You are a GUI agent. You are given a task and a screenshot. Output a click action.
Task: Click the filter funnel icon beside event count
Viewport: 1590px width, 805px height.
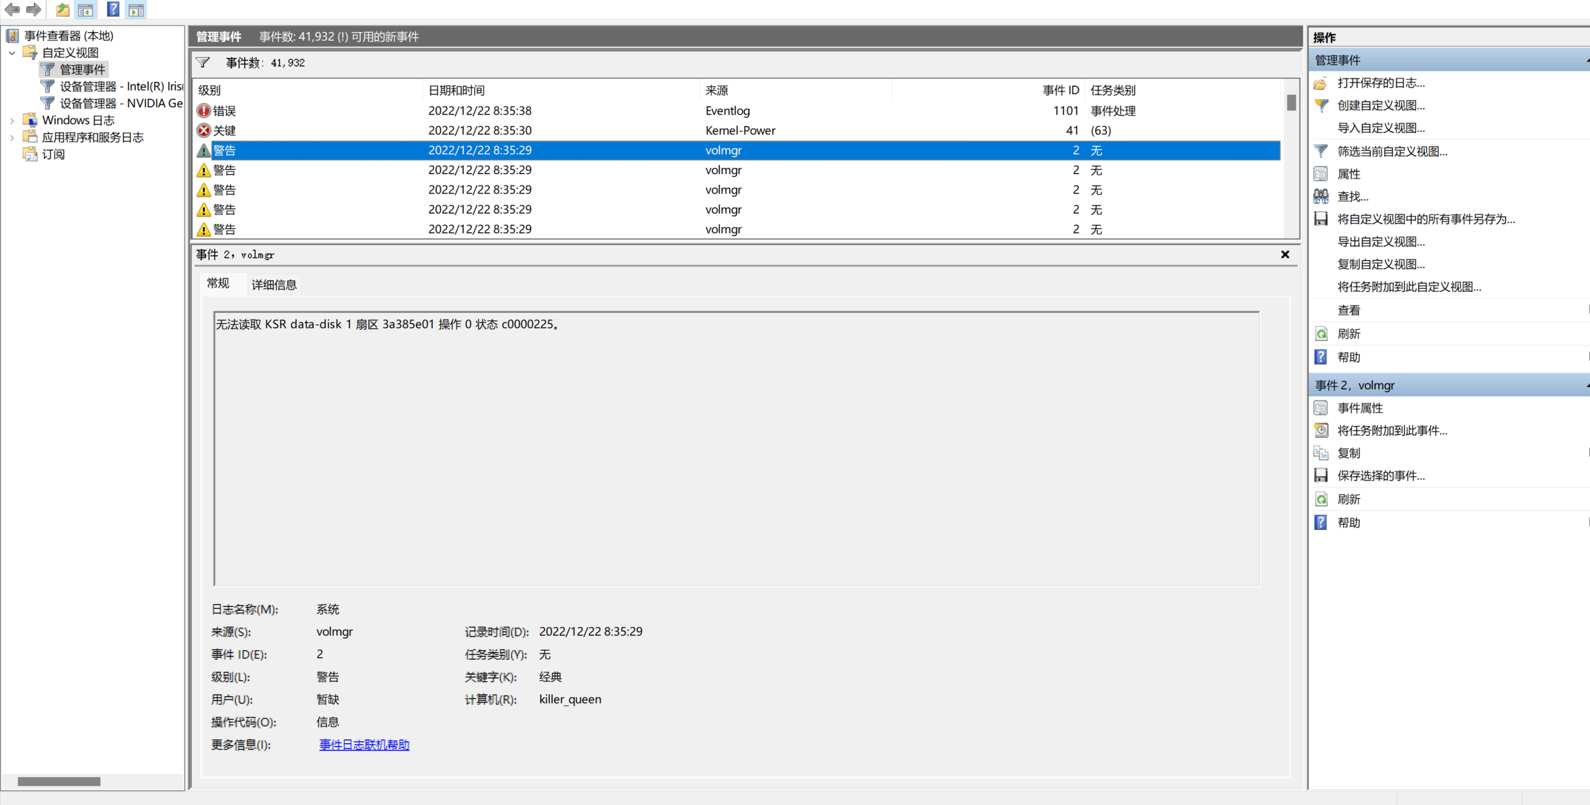202,63
